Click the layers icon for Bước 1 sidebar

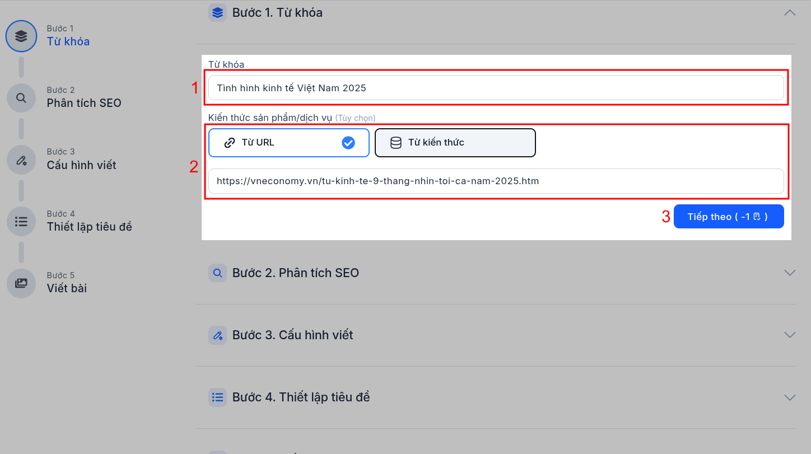pos(21,36)
